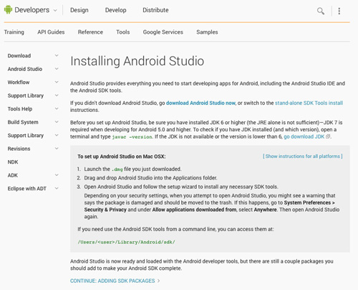The image size is (358, 290).
Task: Click the To set up Android Studio on Mac OSX heading
Action: pos(122,156)
